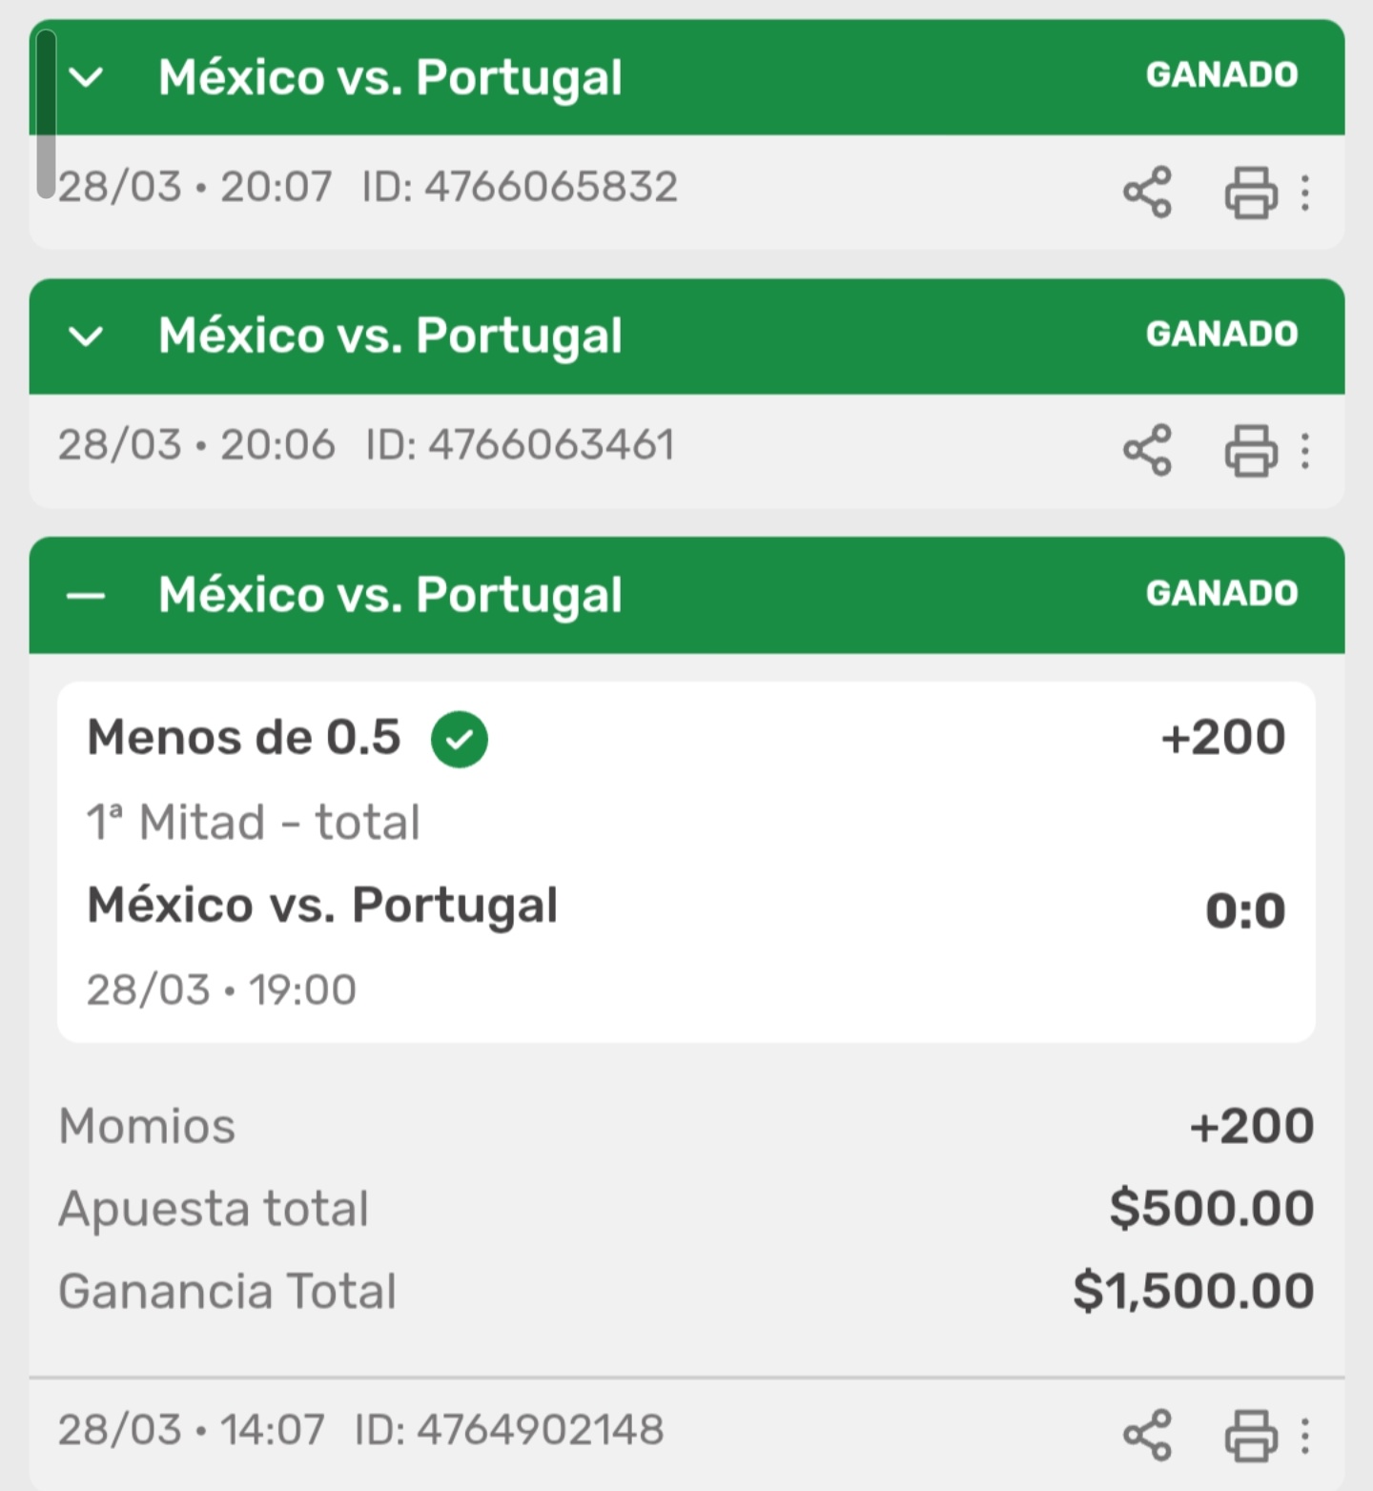The image size is (1373, 1491).
Task: Click GANADO status on first bet
Action: click(x=1221, y=75)
